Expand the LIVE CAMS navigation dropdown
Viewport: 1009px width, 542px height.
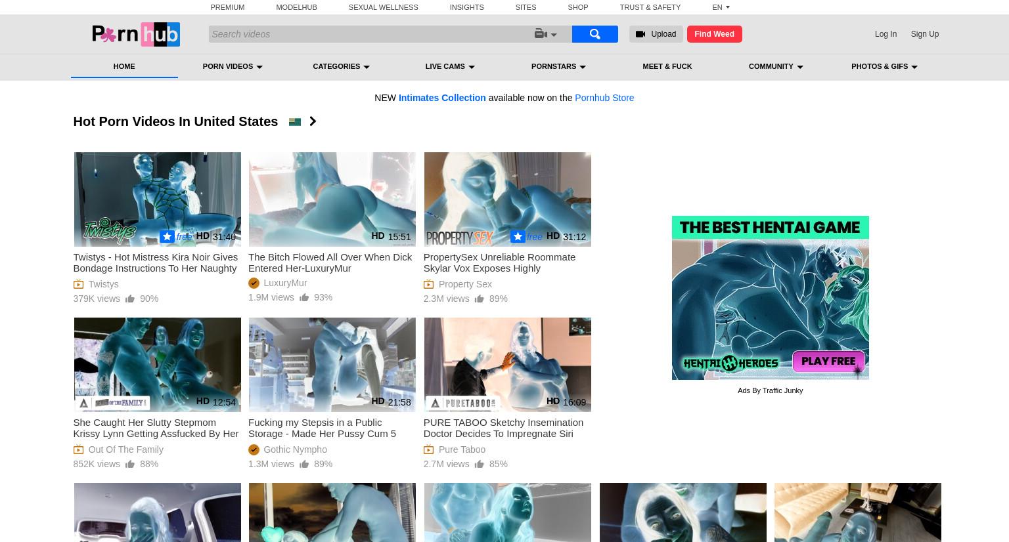click(x=450, y=66)
